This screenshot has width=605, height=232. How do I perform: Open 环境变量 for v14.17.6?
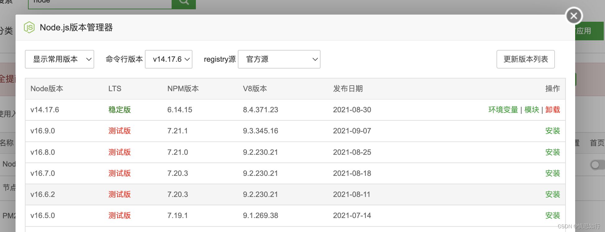[503, 110]
